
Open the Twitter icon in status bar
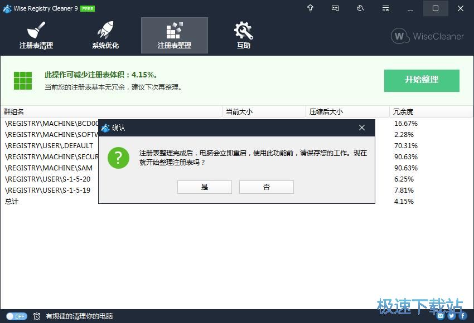[452, 316]
